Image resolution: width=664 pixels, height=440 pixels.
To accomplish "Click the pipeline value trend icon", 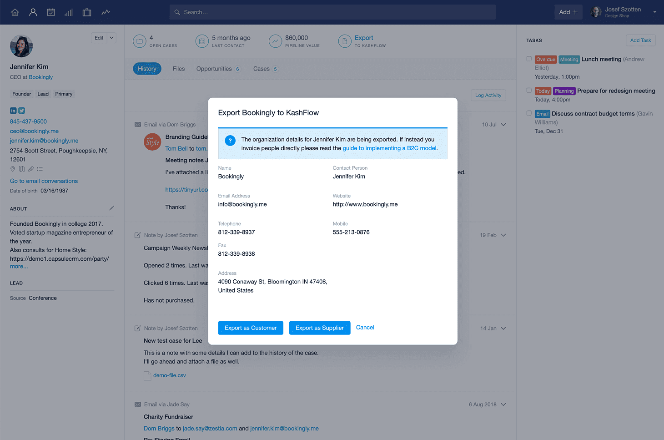I will (275, 41).
